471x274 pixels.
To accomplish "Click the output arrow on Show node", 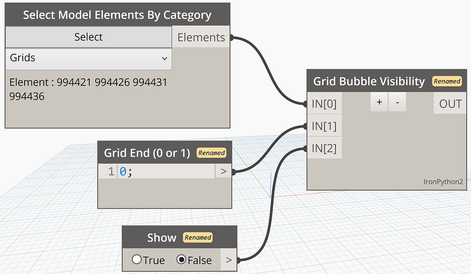I will pyautogui.click(x=228, y=260).
